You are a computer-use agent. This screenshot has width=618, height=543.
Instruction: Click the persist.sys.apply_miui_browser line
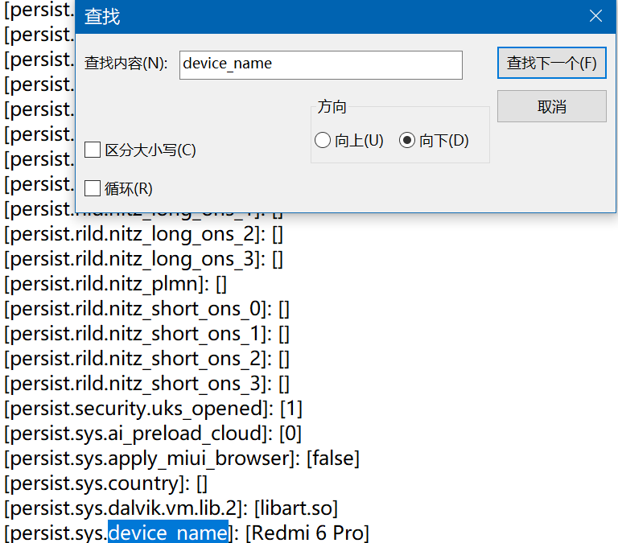point(153,459)
